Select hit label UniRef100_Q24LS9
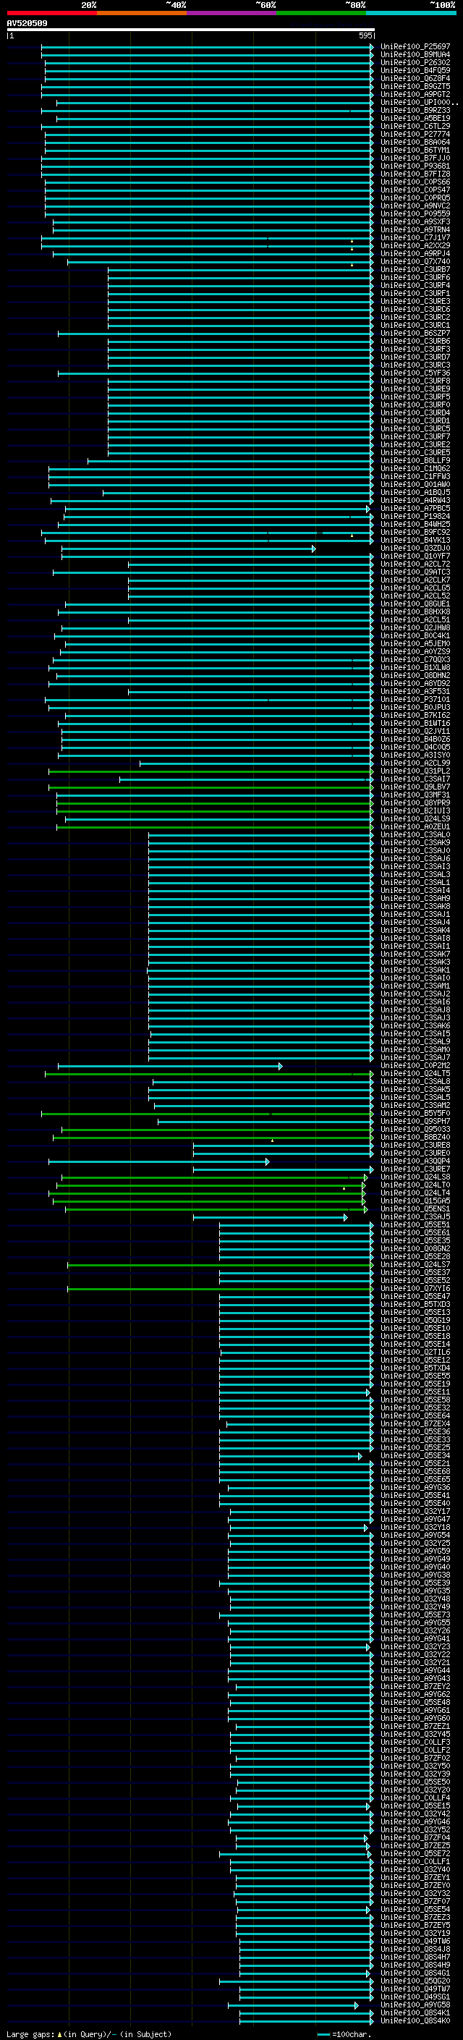463x2040 pixels. tap(415, 819)
